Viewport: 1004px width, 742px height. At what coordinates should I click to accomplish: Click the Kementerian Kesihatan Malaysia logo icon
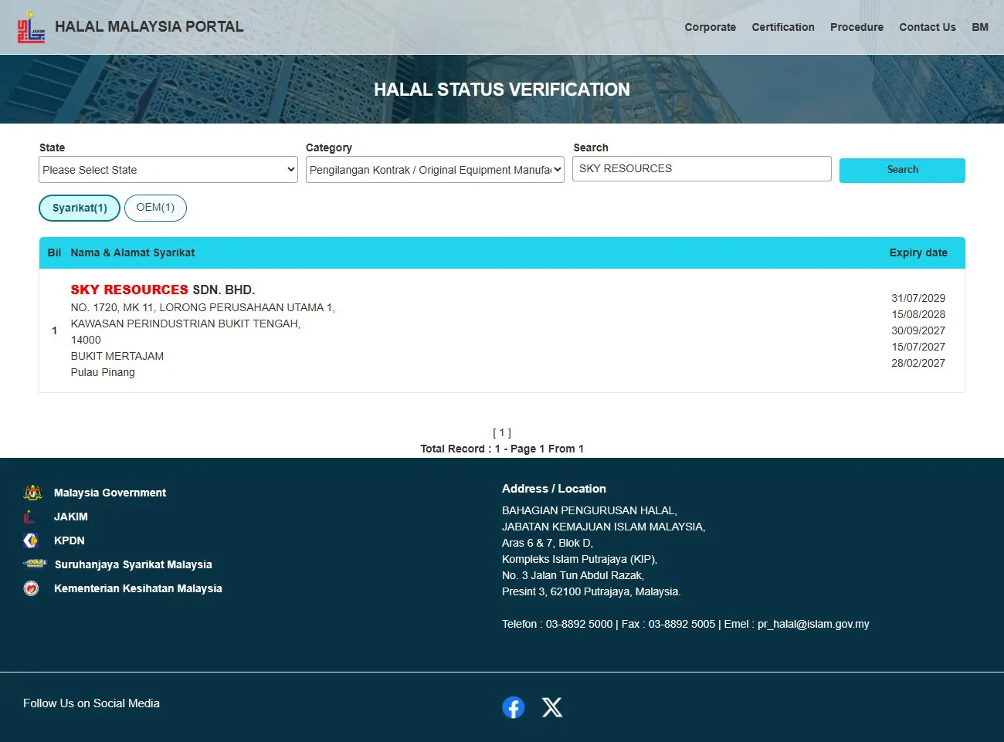(31, 588)
